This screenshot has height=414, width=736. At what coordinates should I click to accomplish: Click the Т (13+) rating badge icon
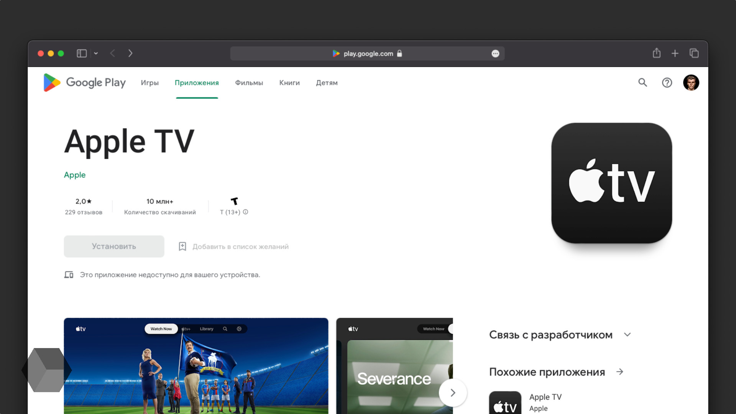point(234,201)
